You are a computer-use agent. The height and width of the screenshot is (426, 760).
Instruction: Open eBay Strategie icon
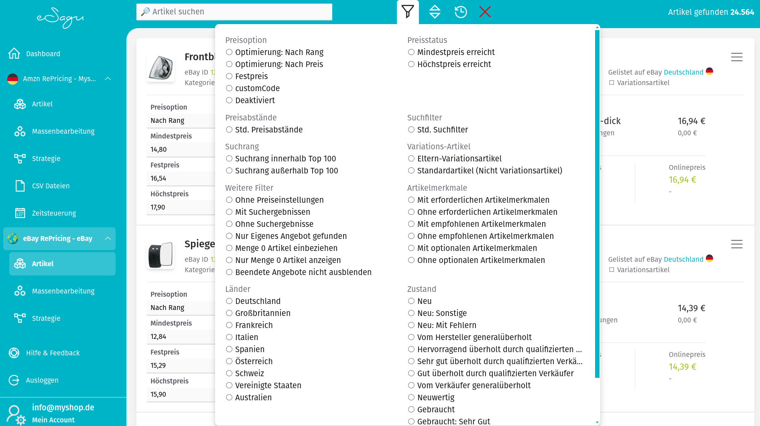tap(20, 318)
